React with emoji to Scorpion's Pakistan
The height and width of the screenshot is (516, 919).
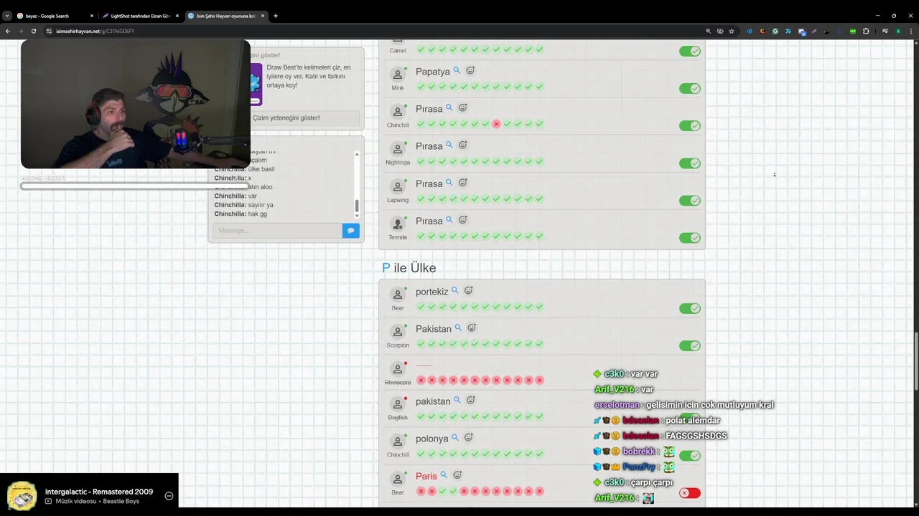[x=472, y=328]
